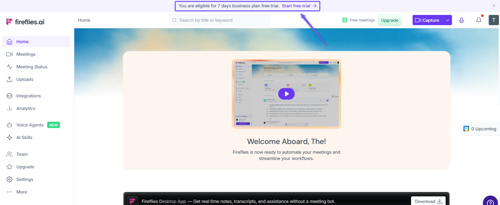The image size is (500, 205).
Task: Select AI Skills in the sidebar
Action: click(x=36, y=137)
